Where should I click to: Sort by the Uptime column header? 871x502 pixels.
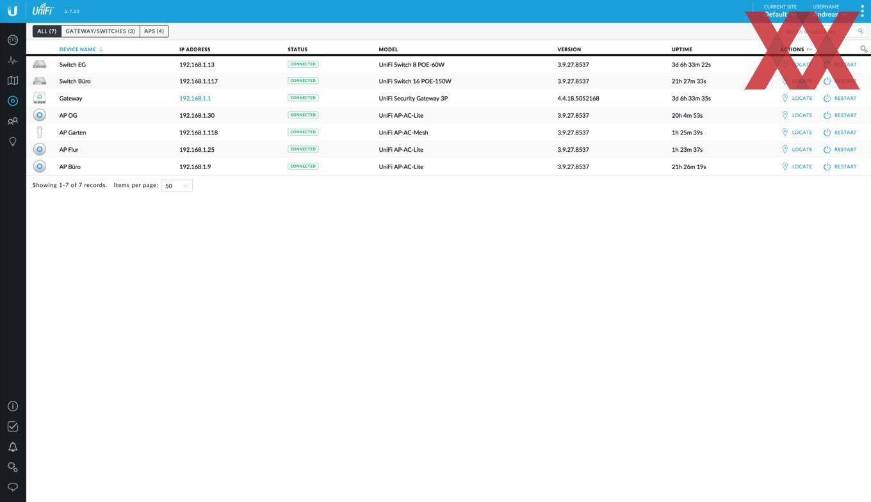[682, 49]
